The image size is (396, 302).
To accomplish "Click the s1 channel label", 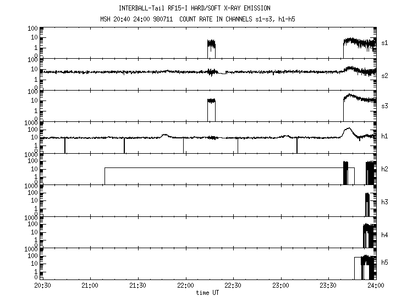I will [384, 43].
